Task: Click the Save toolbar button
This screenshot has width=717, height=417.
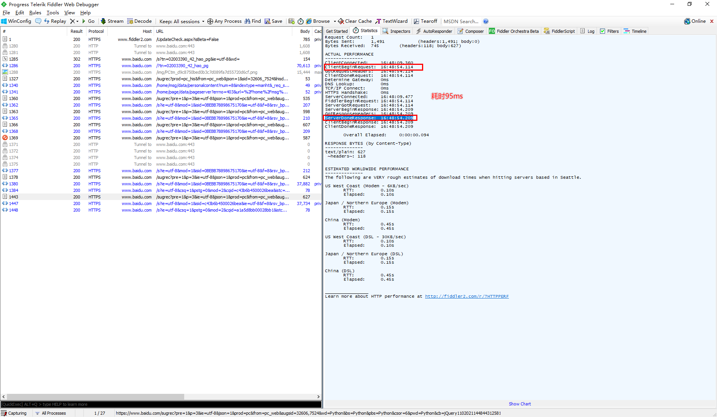Action: pos(273,21)
